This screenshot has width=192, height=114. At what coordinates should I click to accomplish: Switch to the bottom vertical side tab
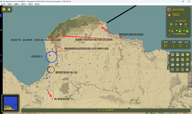(x=169, y=67)
